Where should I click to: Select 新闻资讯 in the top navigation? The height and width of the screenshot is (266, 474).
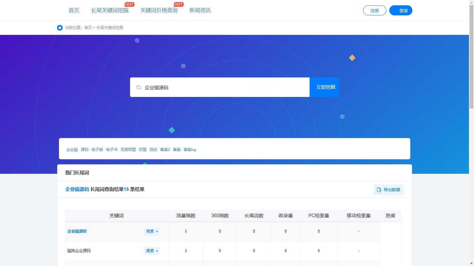click(x=200, y=10)
